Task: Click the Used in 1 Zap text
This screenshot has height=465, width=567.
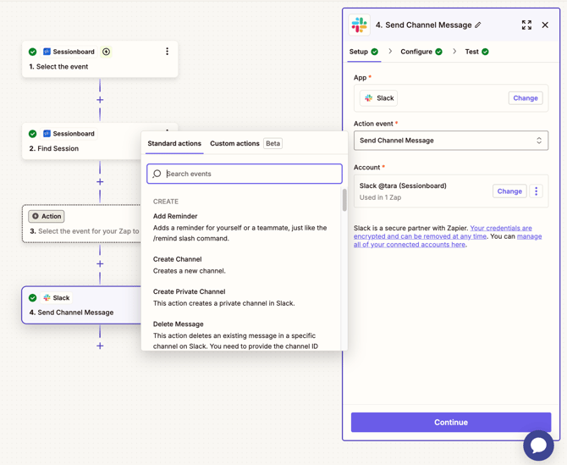Action: [x=380, y=197]
